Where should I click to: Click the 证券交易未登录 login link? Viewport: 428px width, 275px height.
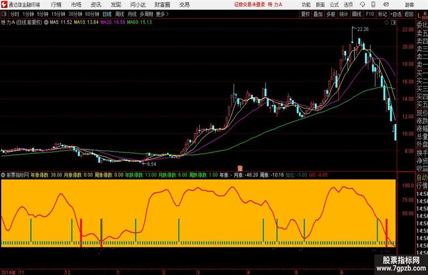click(x=250, y=5)
